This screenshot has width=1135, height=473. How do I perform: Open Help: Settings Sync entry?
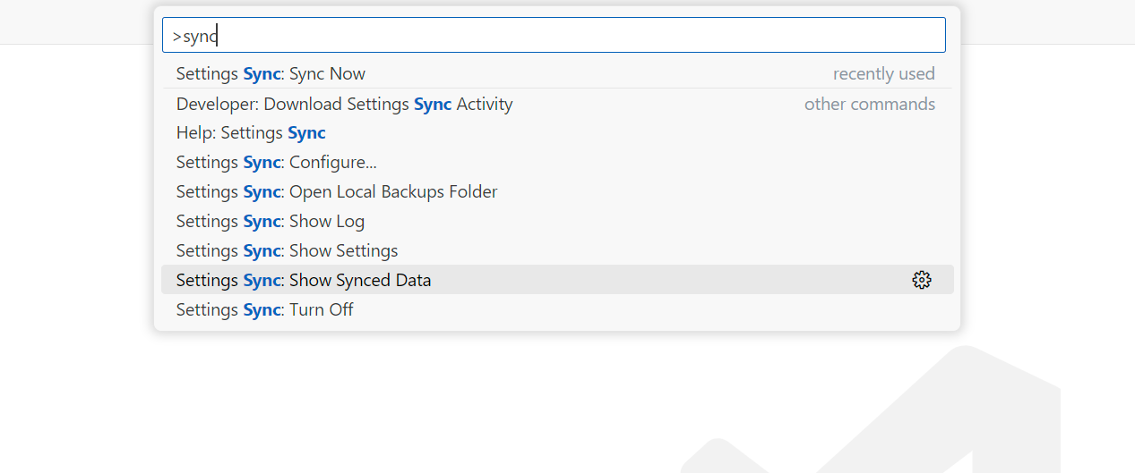coord(556,133)
